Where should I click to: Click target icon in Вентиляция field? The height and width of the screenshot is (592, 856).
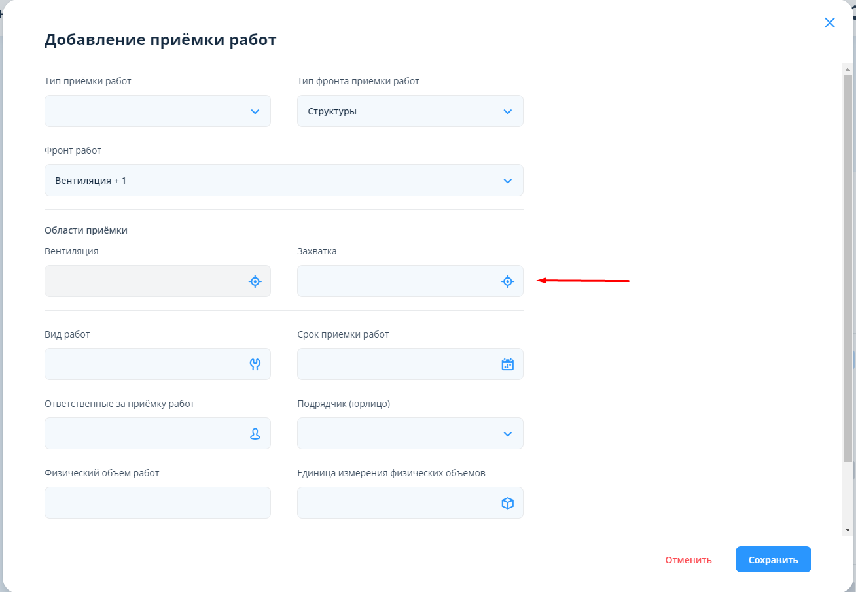[255, 281]
